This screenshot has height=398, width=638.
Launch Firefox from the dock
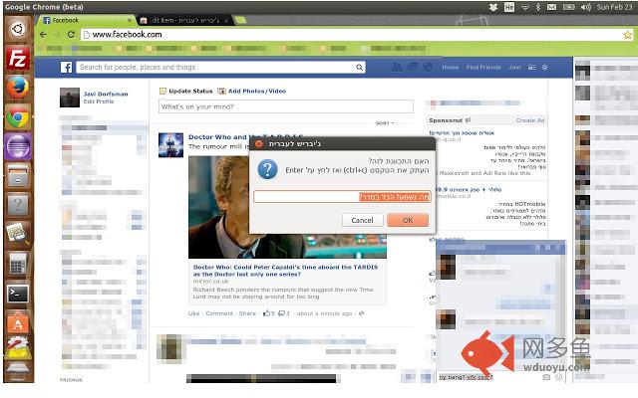(x=17, y=88)
